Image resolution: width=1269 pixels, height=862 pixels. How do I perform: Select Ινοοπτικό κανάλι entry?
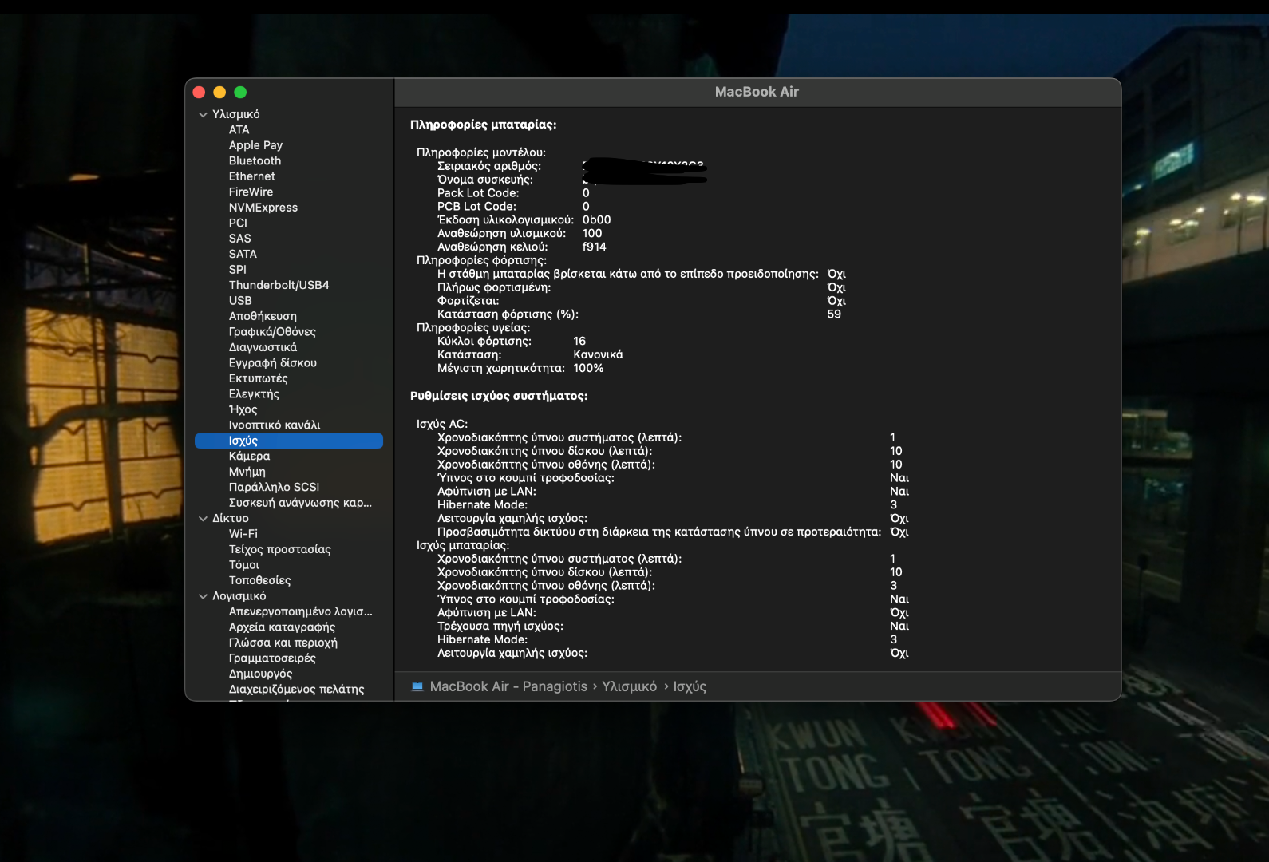(275, 425)
